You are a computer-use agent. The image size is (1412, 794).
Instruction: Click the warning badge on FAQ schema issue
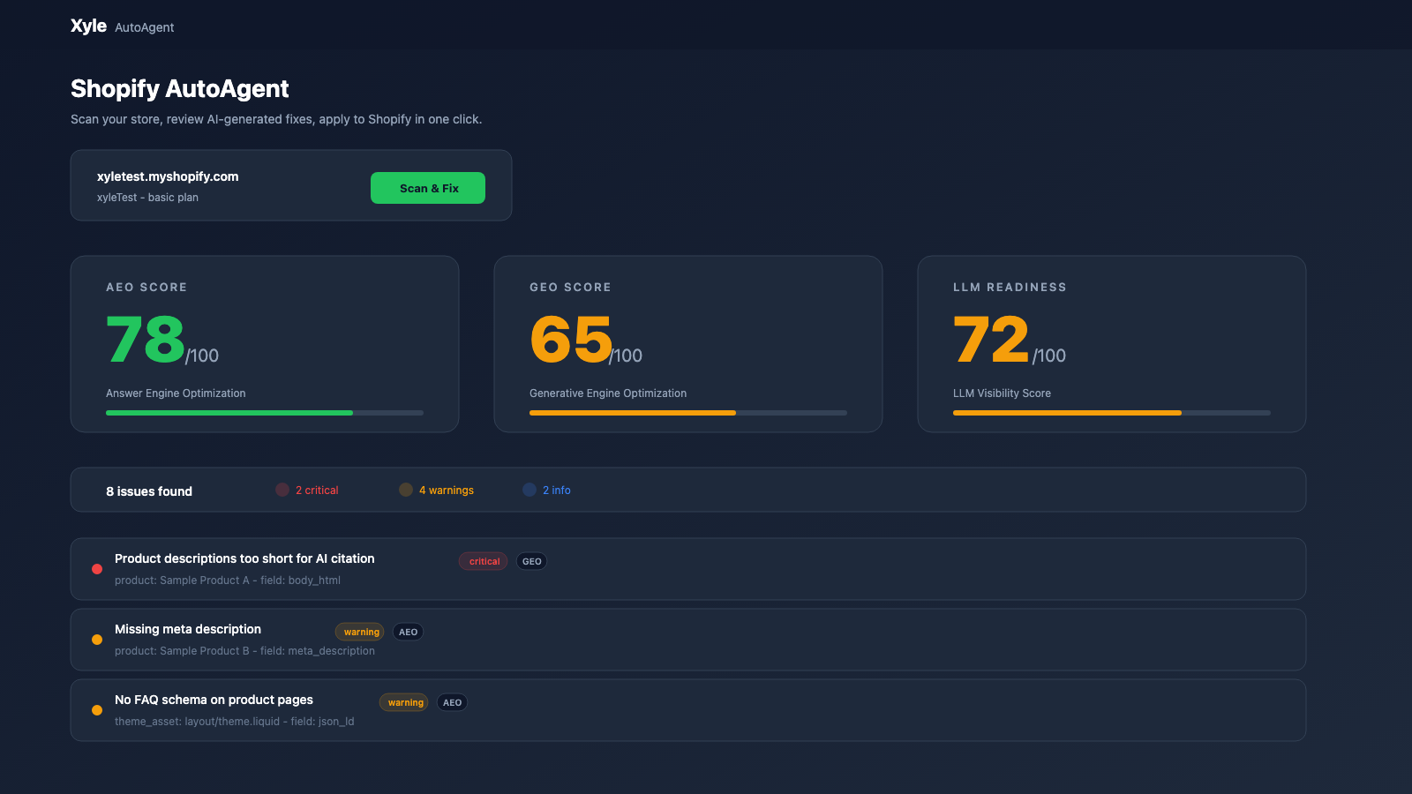403,702
